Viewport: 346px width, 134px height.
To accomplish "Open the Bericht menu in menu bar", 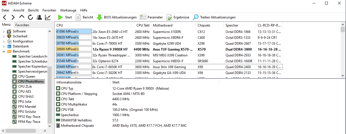I will (x=33, y=10).
